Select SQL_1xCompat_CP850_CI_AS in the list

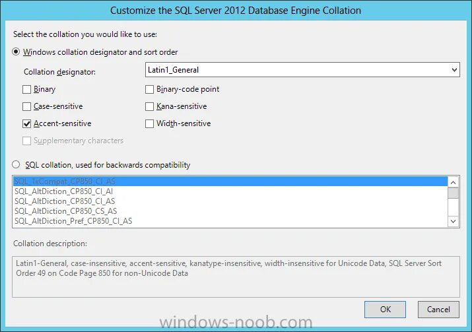tap(230, 182)
